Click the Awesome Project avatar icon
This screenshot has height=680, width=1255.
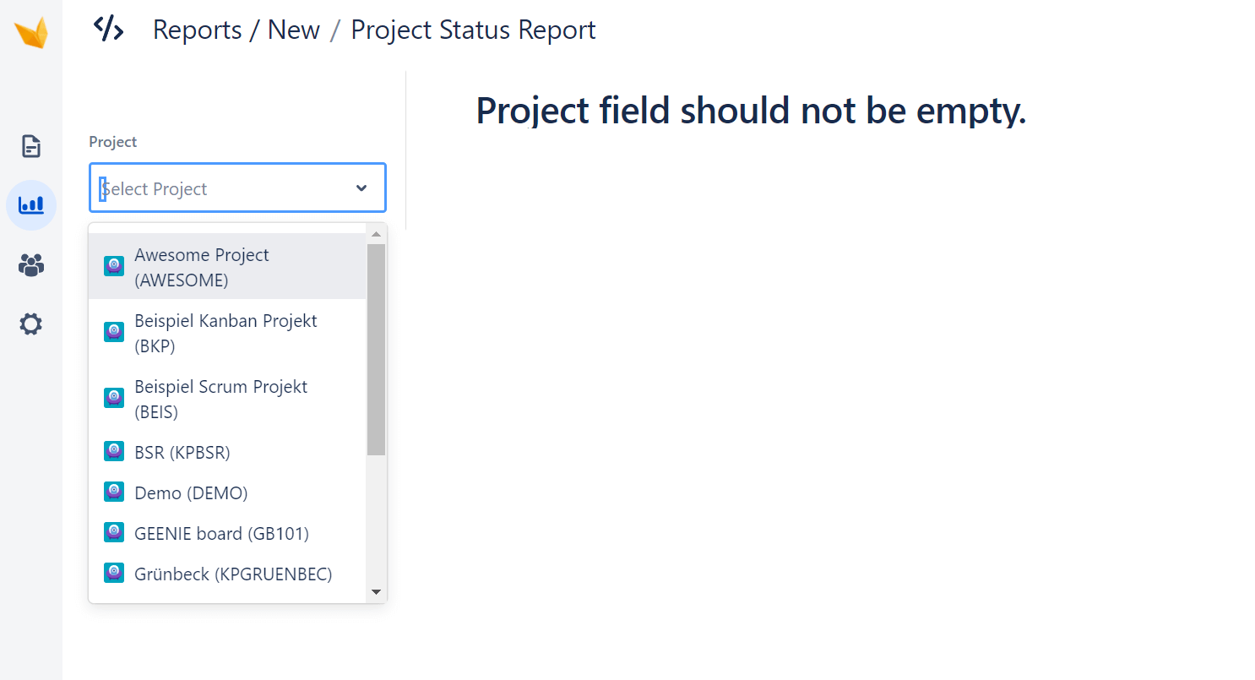(x=114, y=266)
